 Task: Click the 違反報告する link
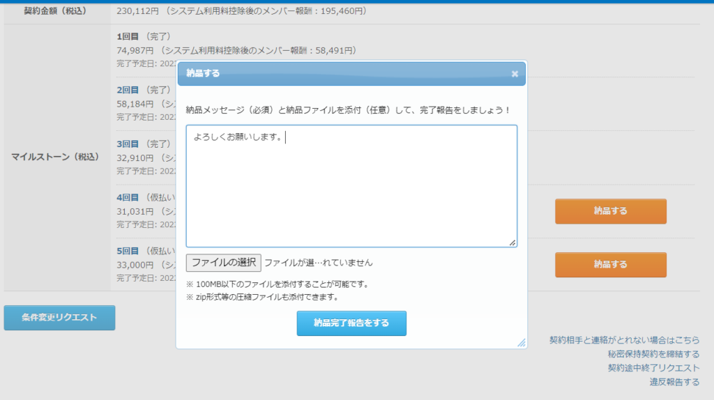tap(674, 382)
